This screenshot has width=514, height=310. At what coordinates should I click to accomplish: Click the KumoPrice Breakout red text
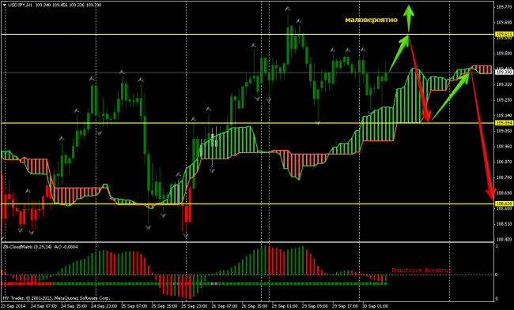point(421,271)
